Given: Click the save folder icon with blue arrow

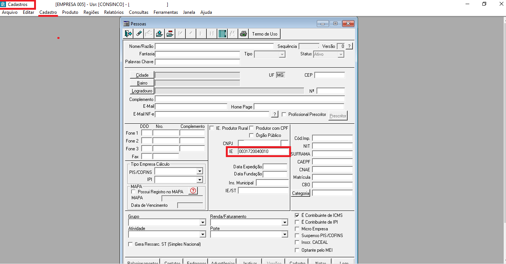Looking at the screenshot, I should coord(160,34).
